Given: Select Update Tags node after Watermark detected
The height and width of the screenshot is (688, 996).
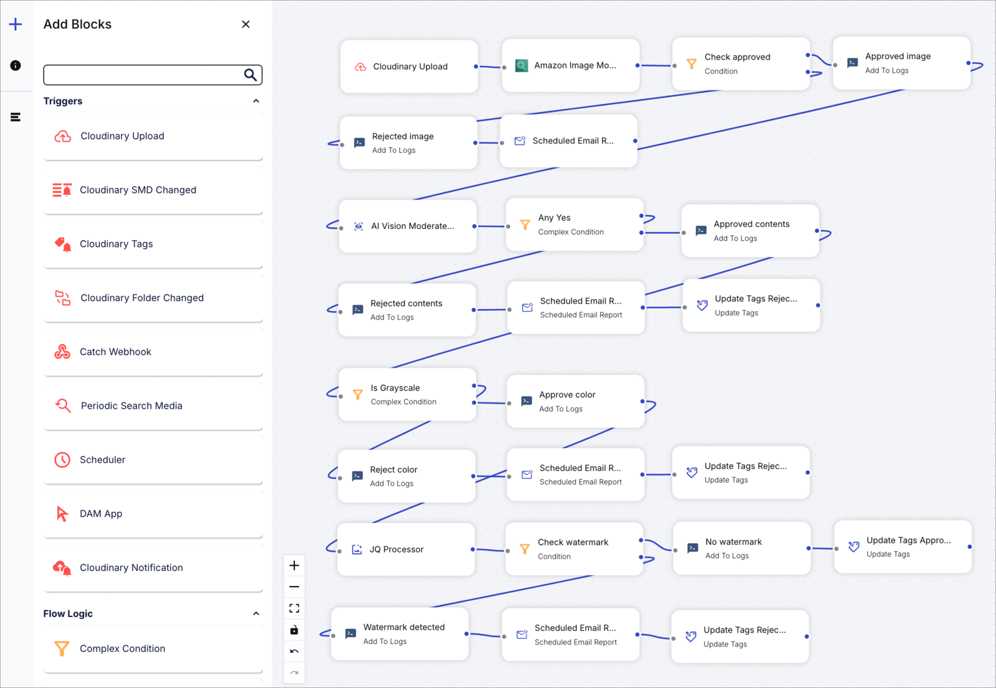Looking at the screenshot, I should coord(740,637).
